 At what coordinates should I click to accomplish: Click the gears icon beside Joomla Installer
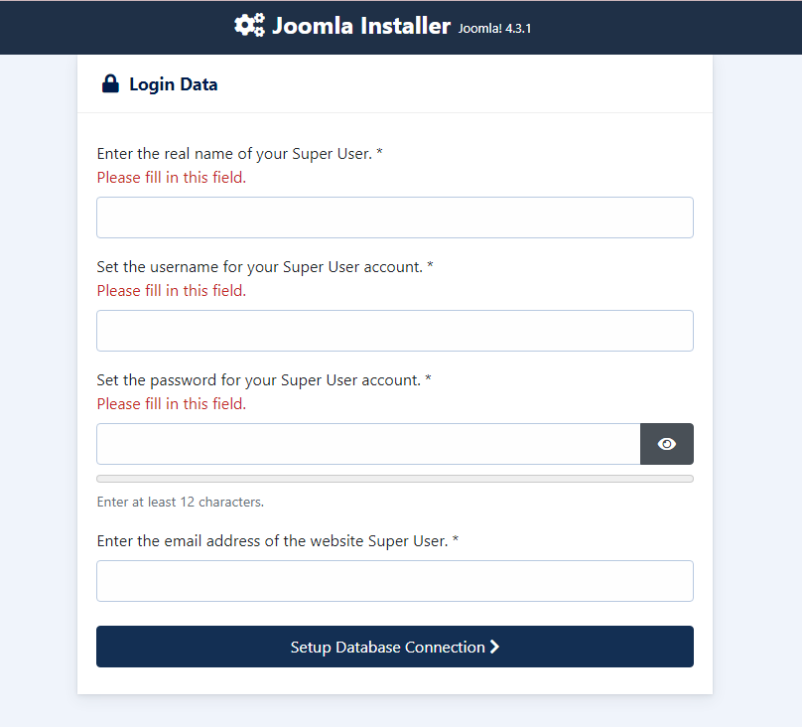coord(250,26)
